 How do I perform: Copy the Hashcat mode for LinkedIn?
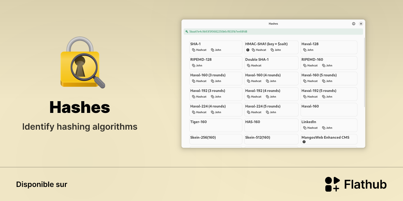pos(310,128)
